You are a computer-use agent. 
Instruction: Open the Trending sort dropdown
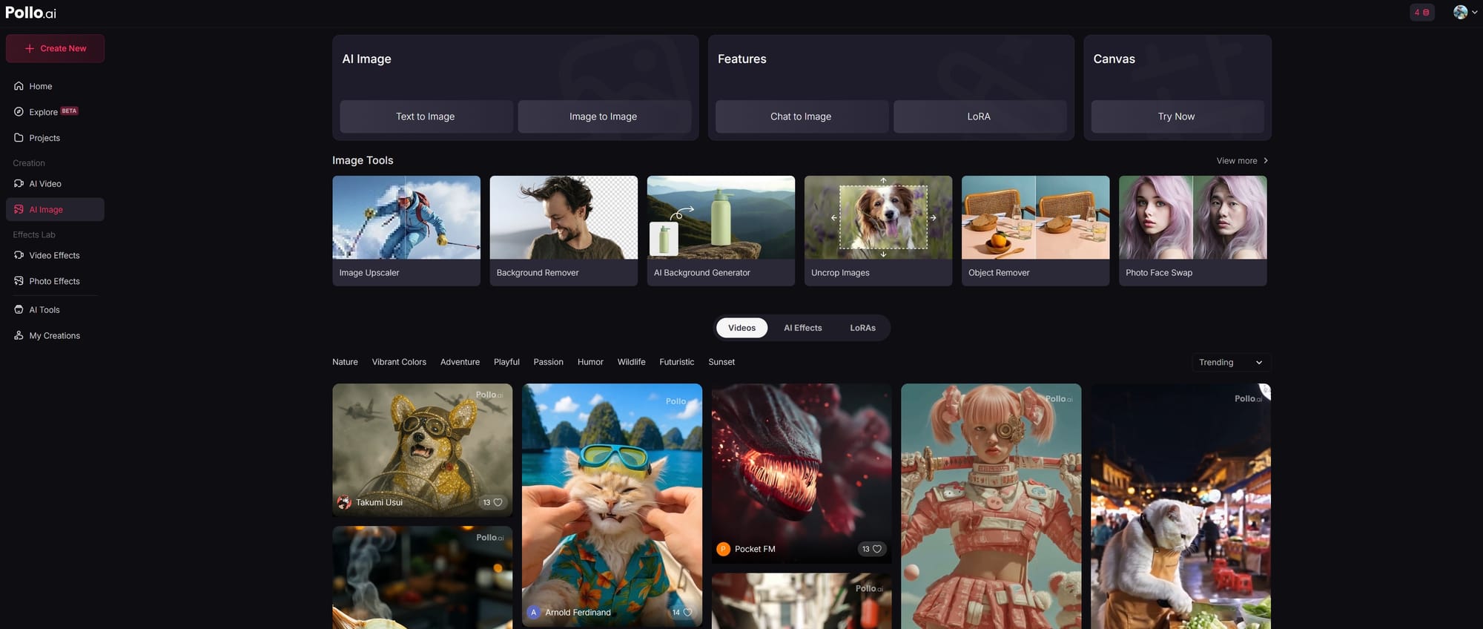pos(1231,362)
